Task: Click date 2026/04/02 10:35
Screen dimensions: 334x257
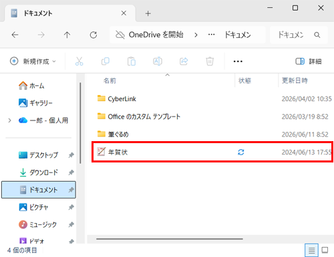Action: click(x=307, y=99)
